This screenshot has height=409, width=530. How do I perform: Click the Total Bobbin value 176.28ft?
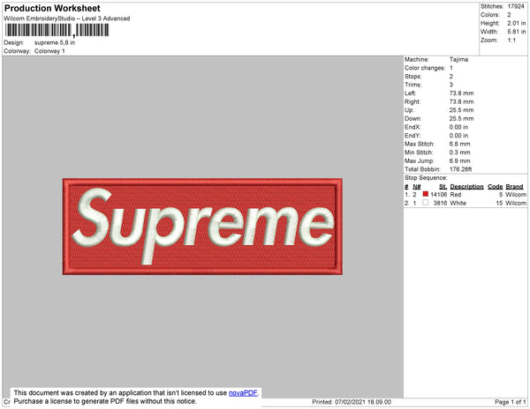pos(460,169)
